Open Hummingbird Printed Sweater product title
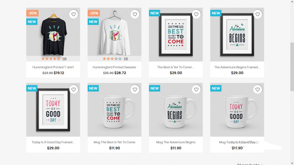The height and width of the screenshot is (165, 294). pyautogui.click(x=114, y=67)
